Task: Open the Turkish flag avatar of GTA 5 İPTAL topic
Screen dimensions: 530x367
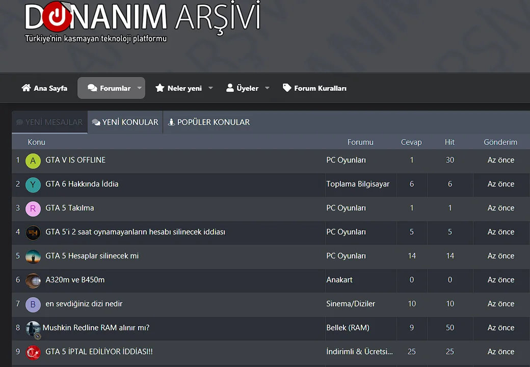Action: point(33,352)
